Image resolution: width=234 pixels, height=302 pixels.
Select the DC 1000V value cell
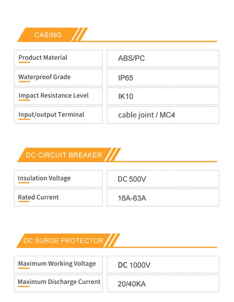(163, 265)
